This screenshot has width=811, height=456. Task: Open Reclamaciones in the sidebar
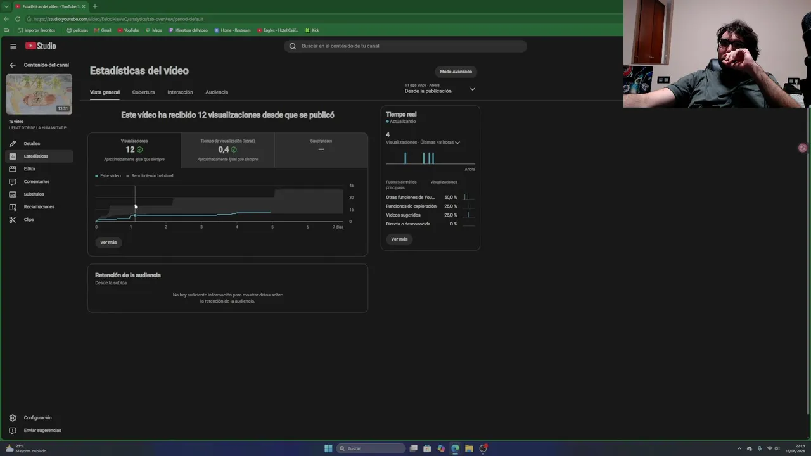pyautogui.click(x=39, y=207)
